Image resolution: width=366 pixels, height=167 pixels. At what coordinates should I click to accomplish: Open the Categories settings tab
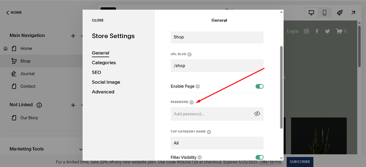pos(104,63)
